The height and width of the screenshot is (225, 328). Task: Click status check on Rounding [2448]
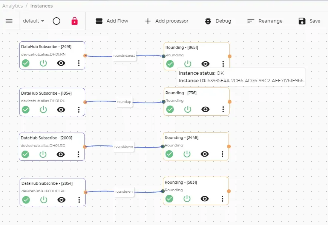pos(169,154)
